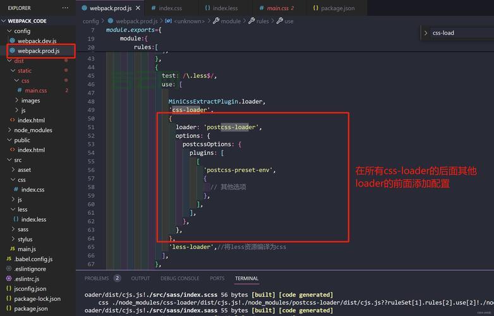Open index.css file in explorer
494x316 pixels.
(x=32, y=190)
